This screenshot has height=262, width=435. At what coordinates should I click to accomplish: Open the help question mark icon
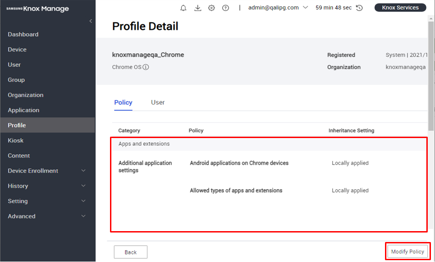click(x=225, y=8)
